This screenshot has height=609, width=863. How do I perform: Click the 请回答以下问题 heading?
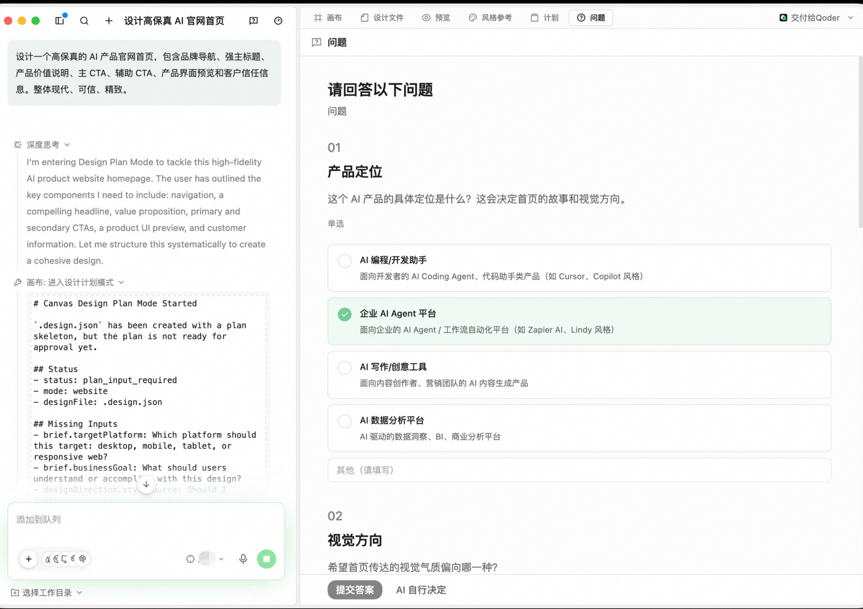[x=380, y=90]
